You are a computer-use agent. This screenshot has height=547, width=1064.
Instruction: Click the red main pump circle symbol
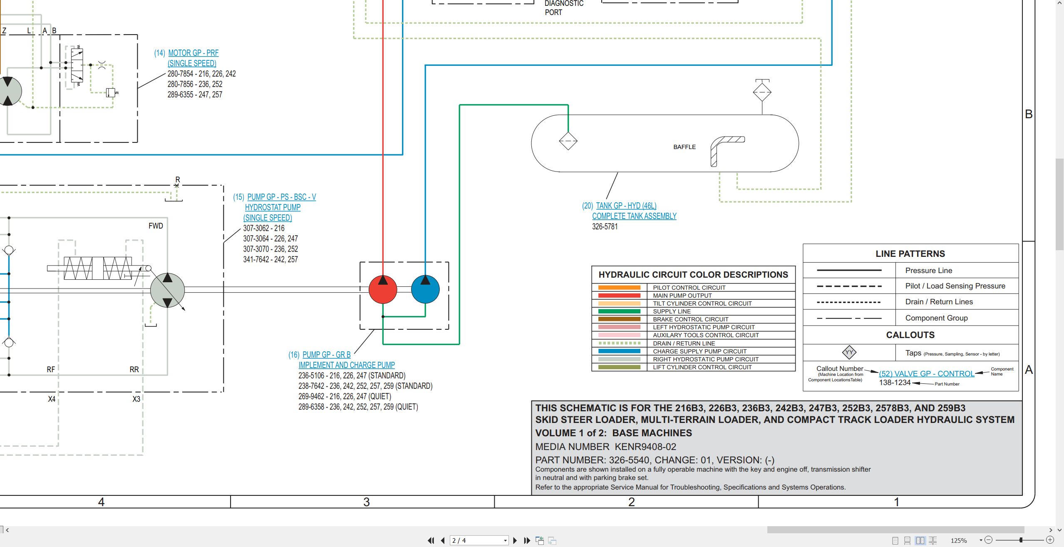383,289
